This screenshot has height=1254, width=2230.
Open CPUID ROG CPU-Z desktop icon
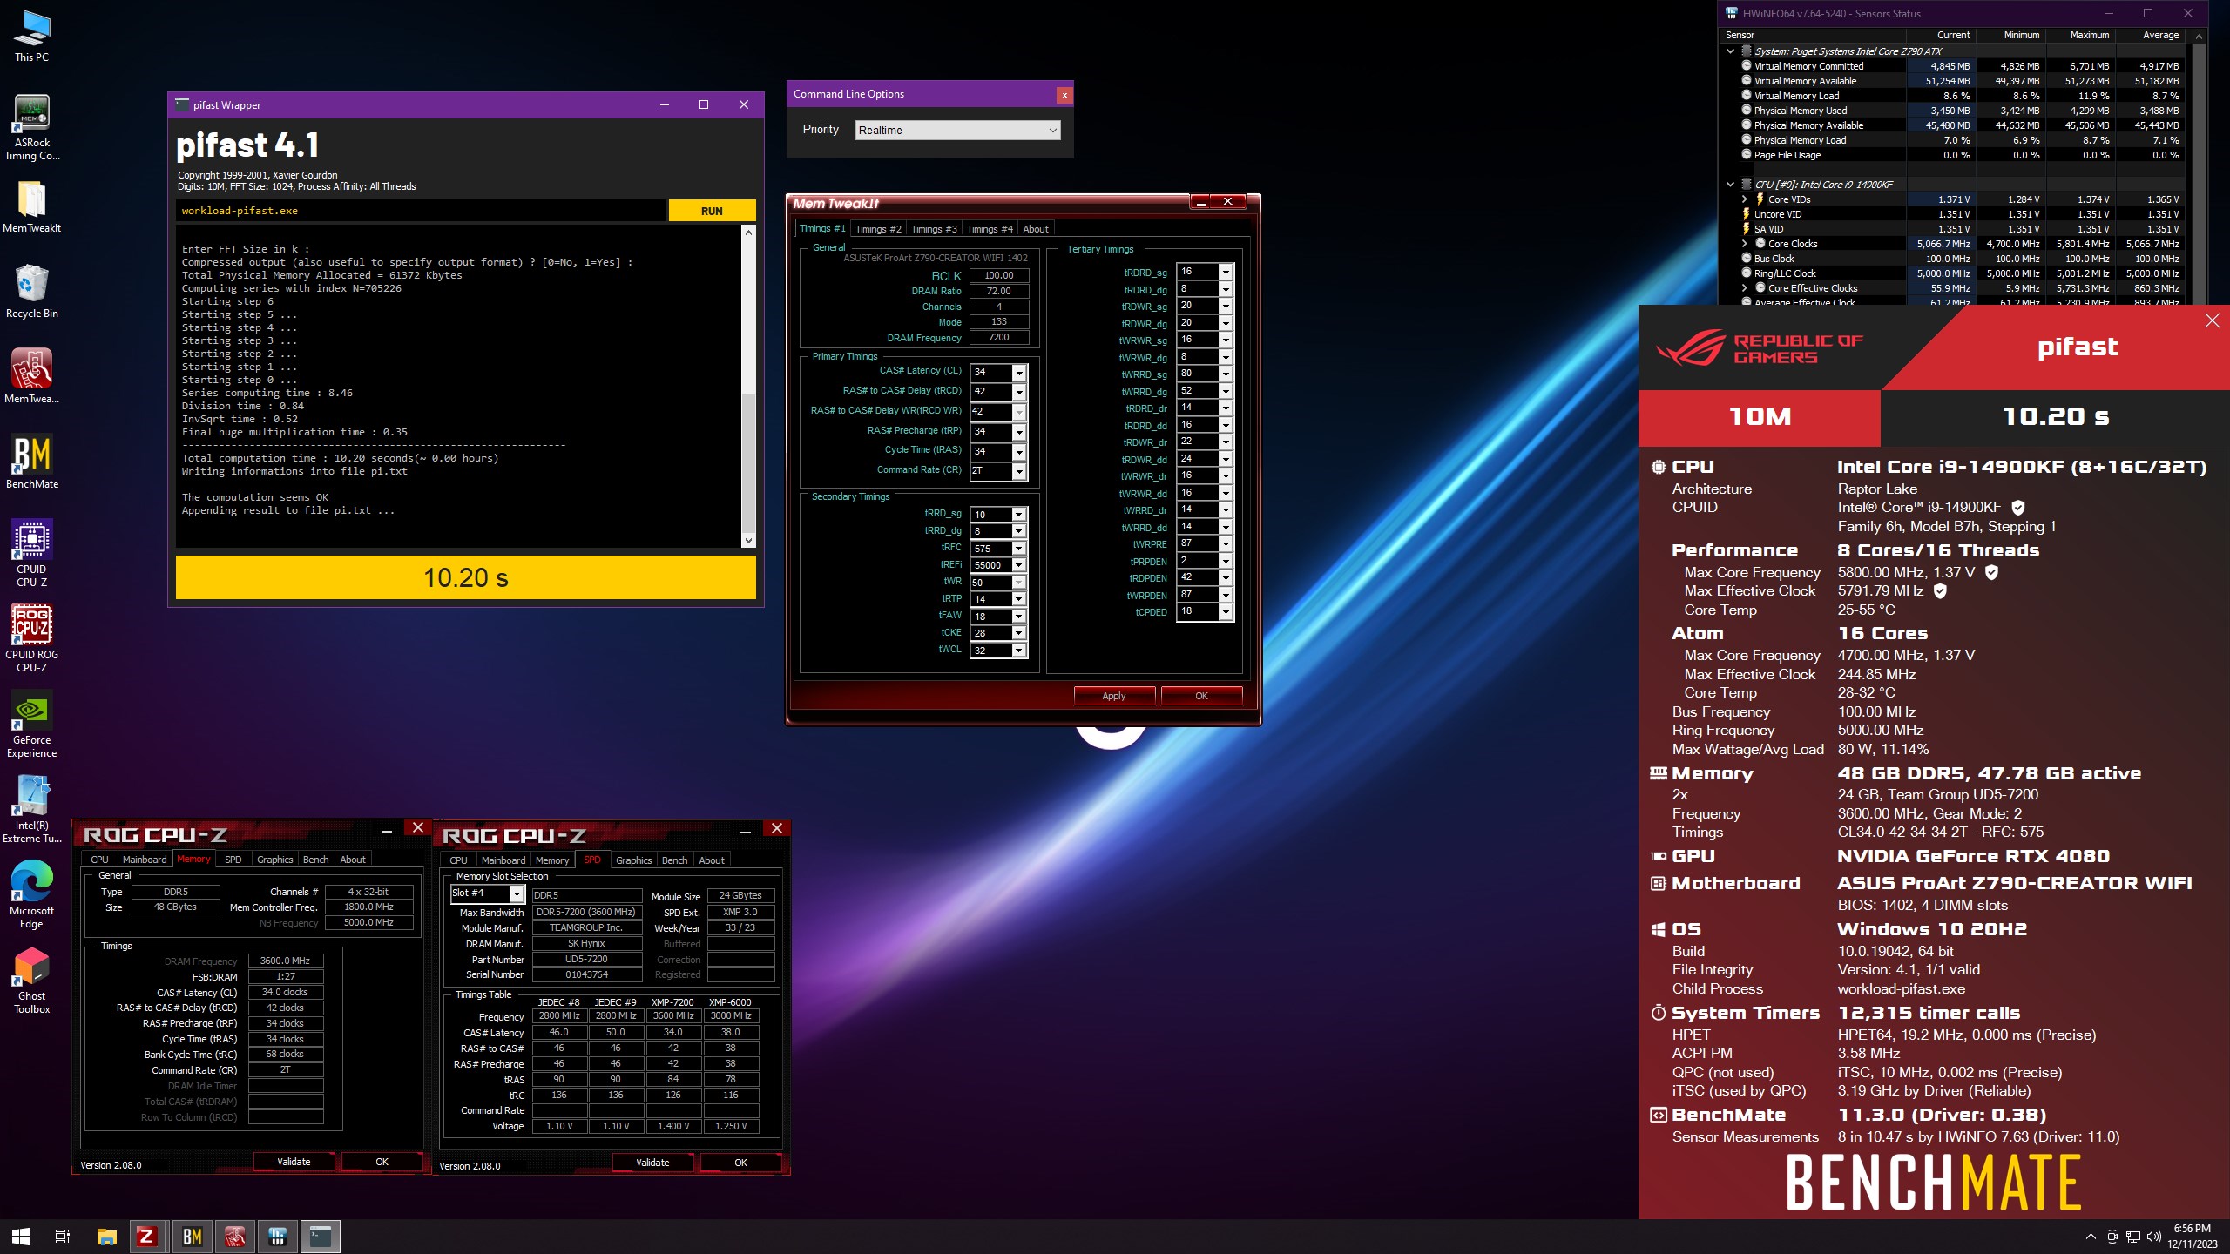(x=31, y=638)
